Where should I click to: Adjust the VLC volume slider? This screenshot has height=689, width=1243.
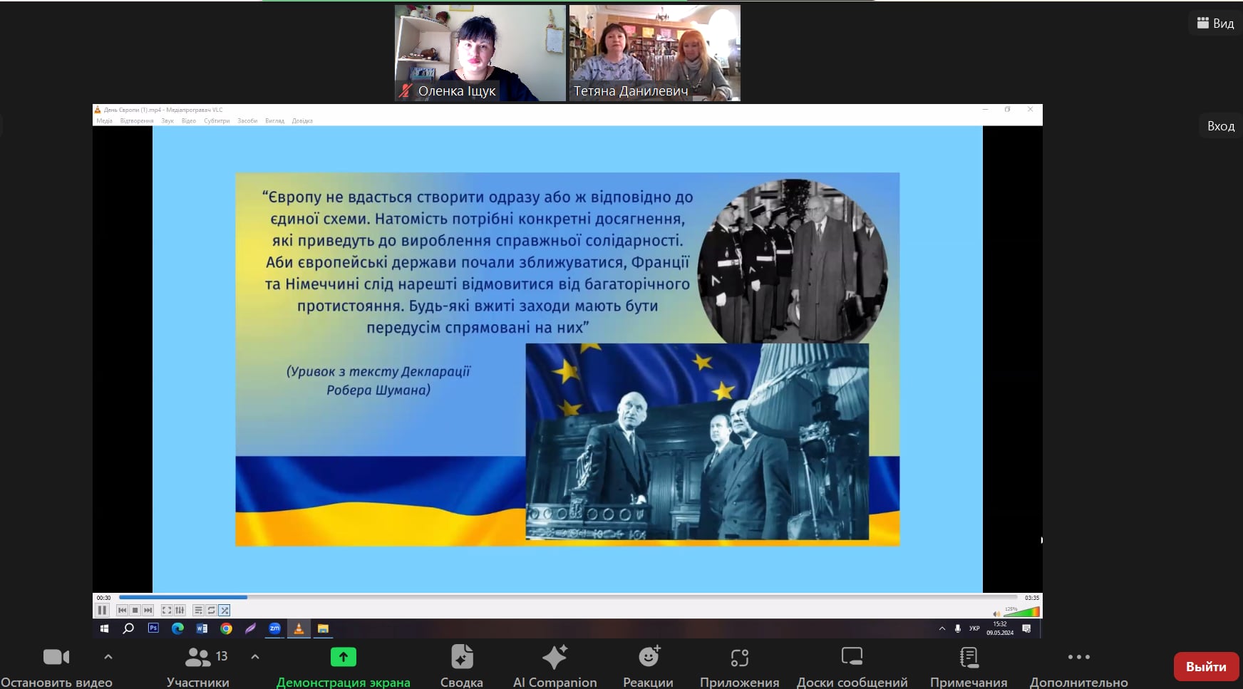pyautogui.click(x=1021, y=612)
